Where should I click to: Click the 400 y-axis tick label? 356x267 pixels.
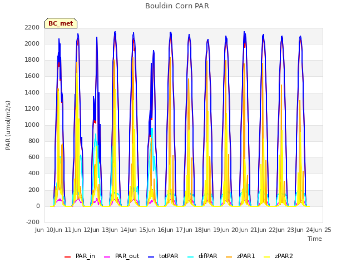pos(34,174)
